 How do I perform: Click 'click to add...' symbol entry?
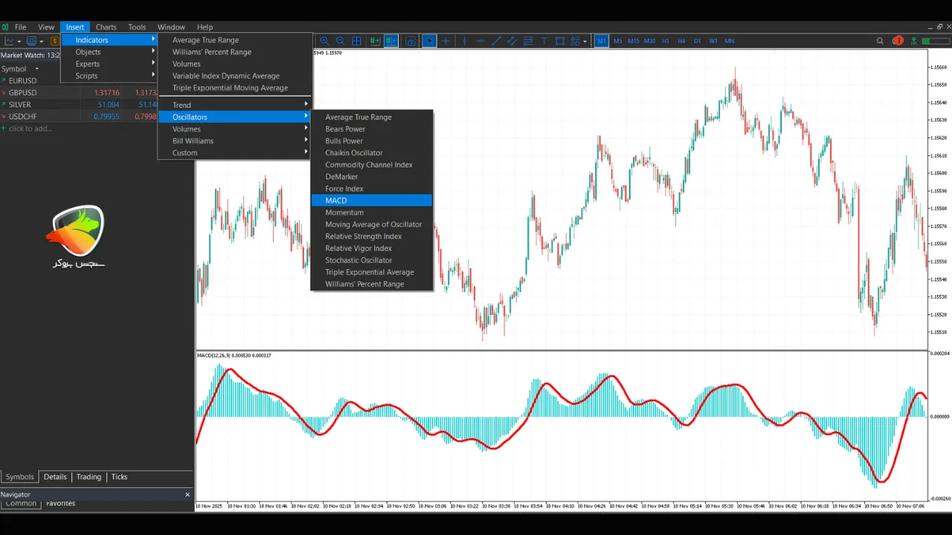click(30, 129)
